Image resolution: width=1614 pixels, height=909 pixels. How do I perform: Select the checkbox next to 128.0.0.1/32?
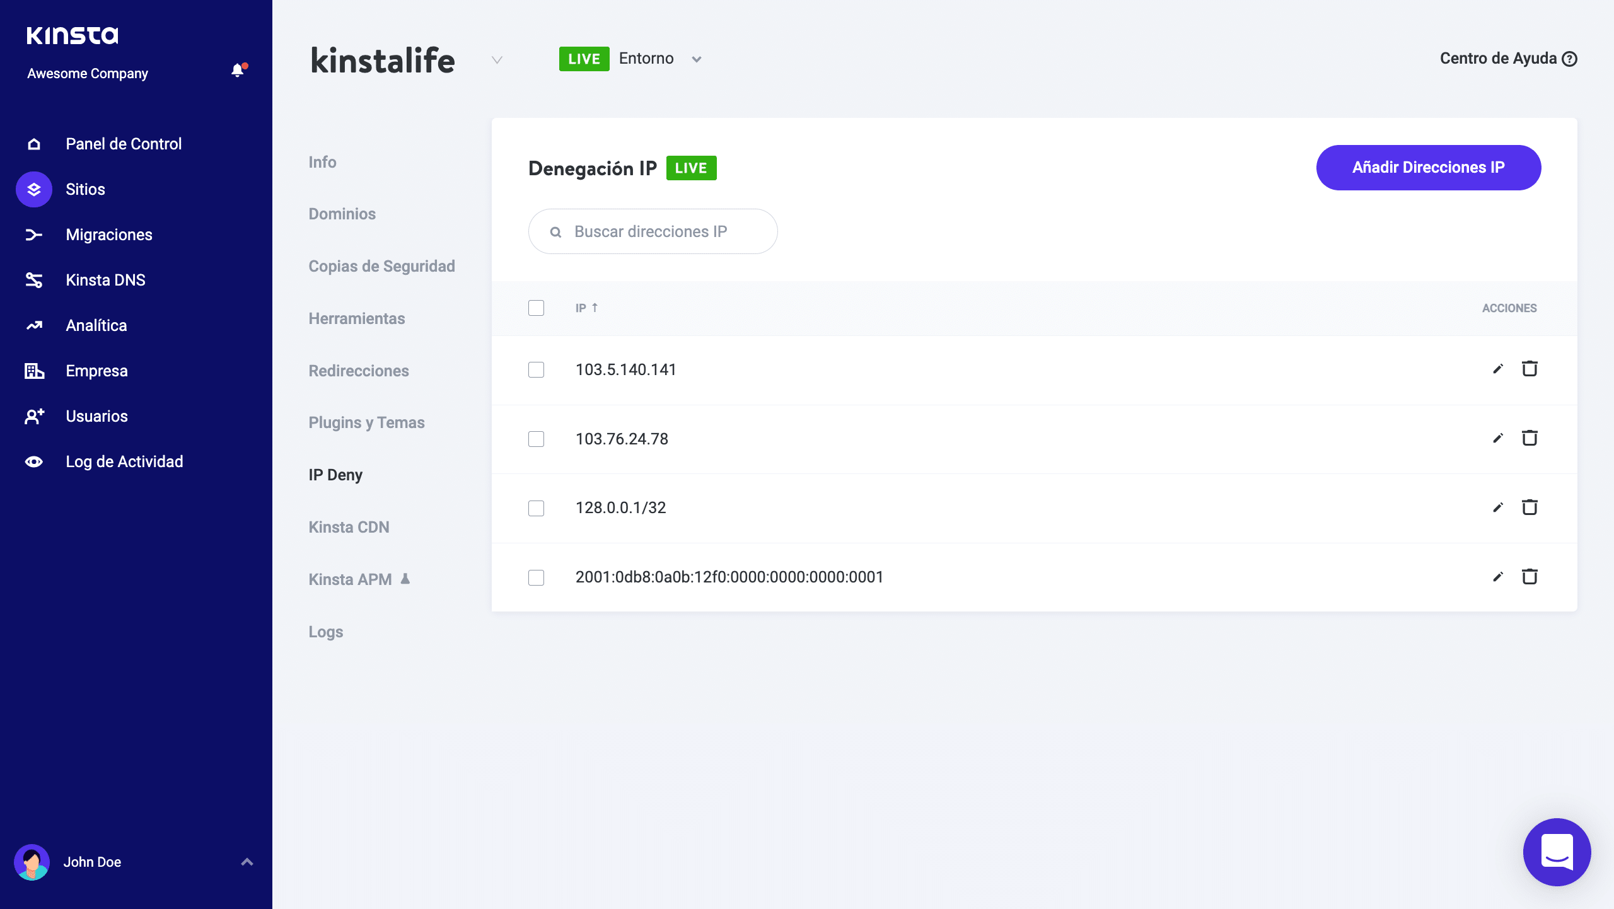536,508
